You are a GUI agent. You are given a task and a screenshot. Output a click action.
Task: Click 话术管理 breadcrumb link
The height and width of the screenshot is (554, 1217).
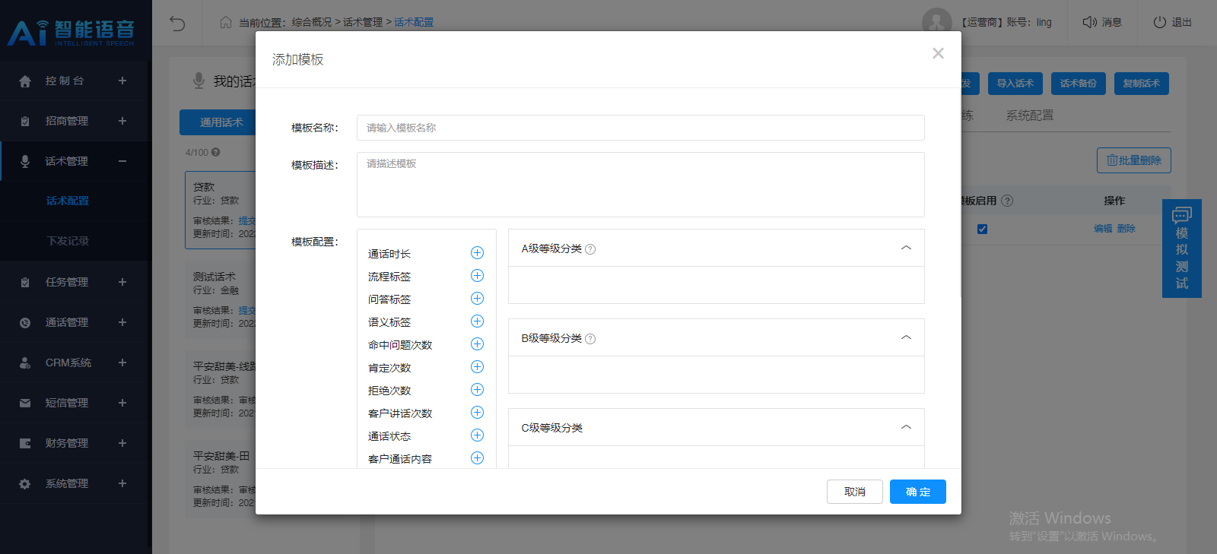pos(363,23)
